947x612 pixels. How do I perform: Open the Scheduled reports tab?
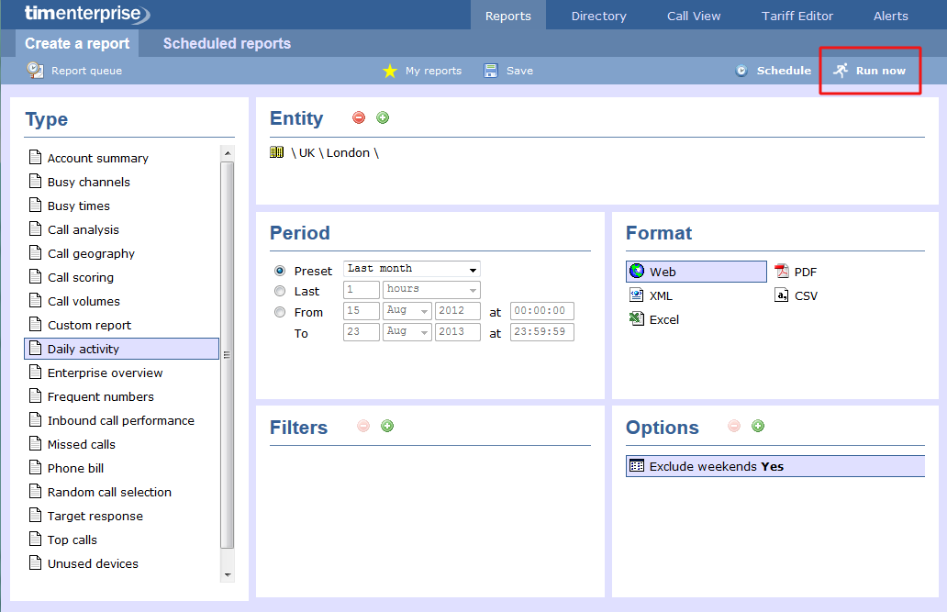(227, 43)
